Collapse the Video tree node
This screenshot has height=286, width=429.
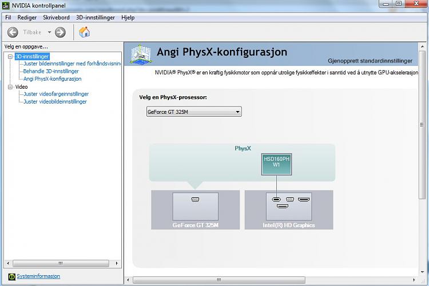[10, 87]
